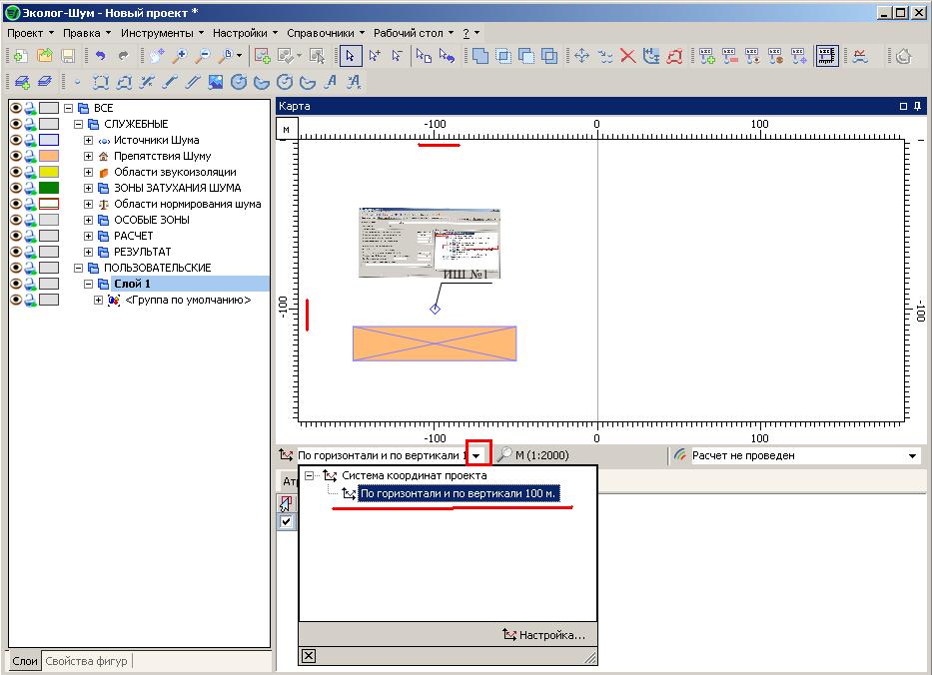This screenshot has height=675, width=932.
Task: Click the red X delete icon
Action: [628, 57]
